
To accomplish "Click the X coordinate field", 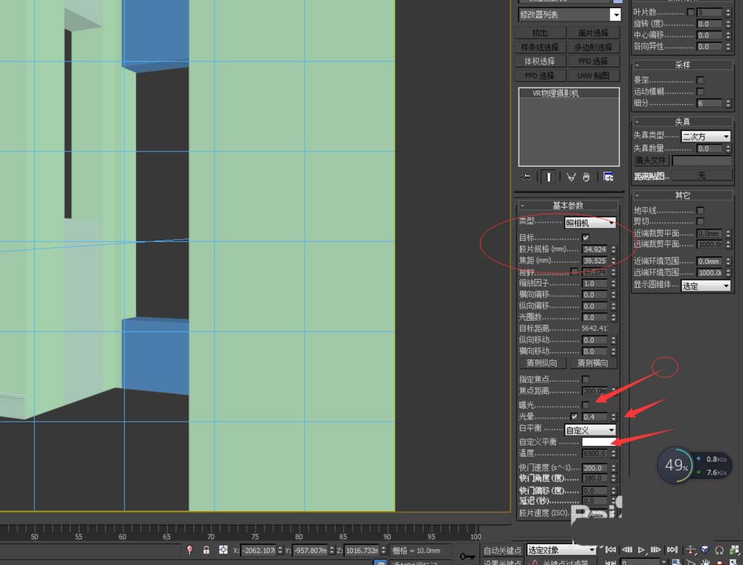I will click(x=259, y=550).
